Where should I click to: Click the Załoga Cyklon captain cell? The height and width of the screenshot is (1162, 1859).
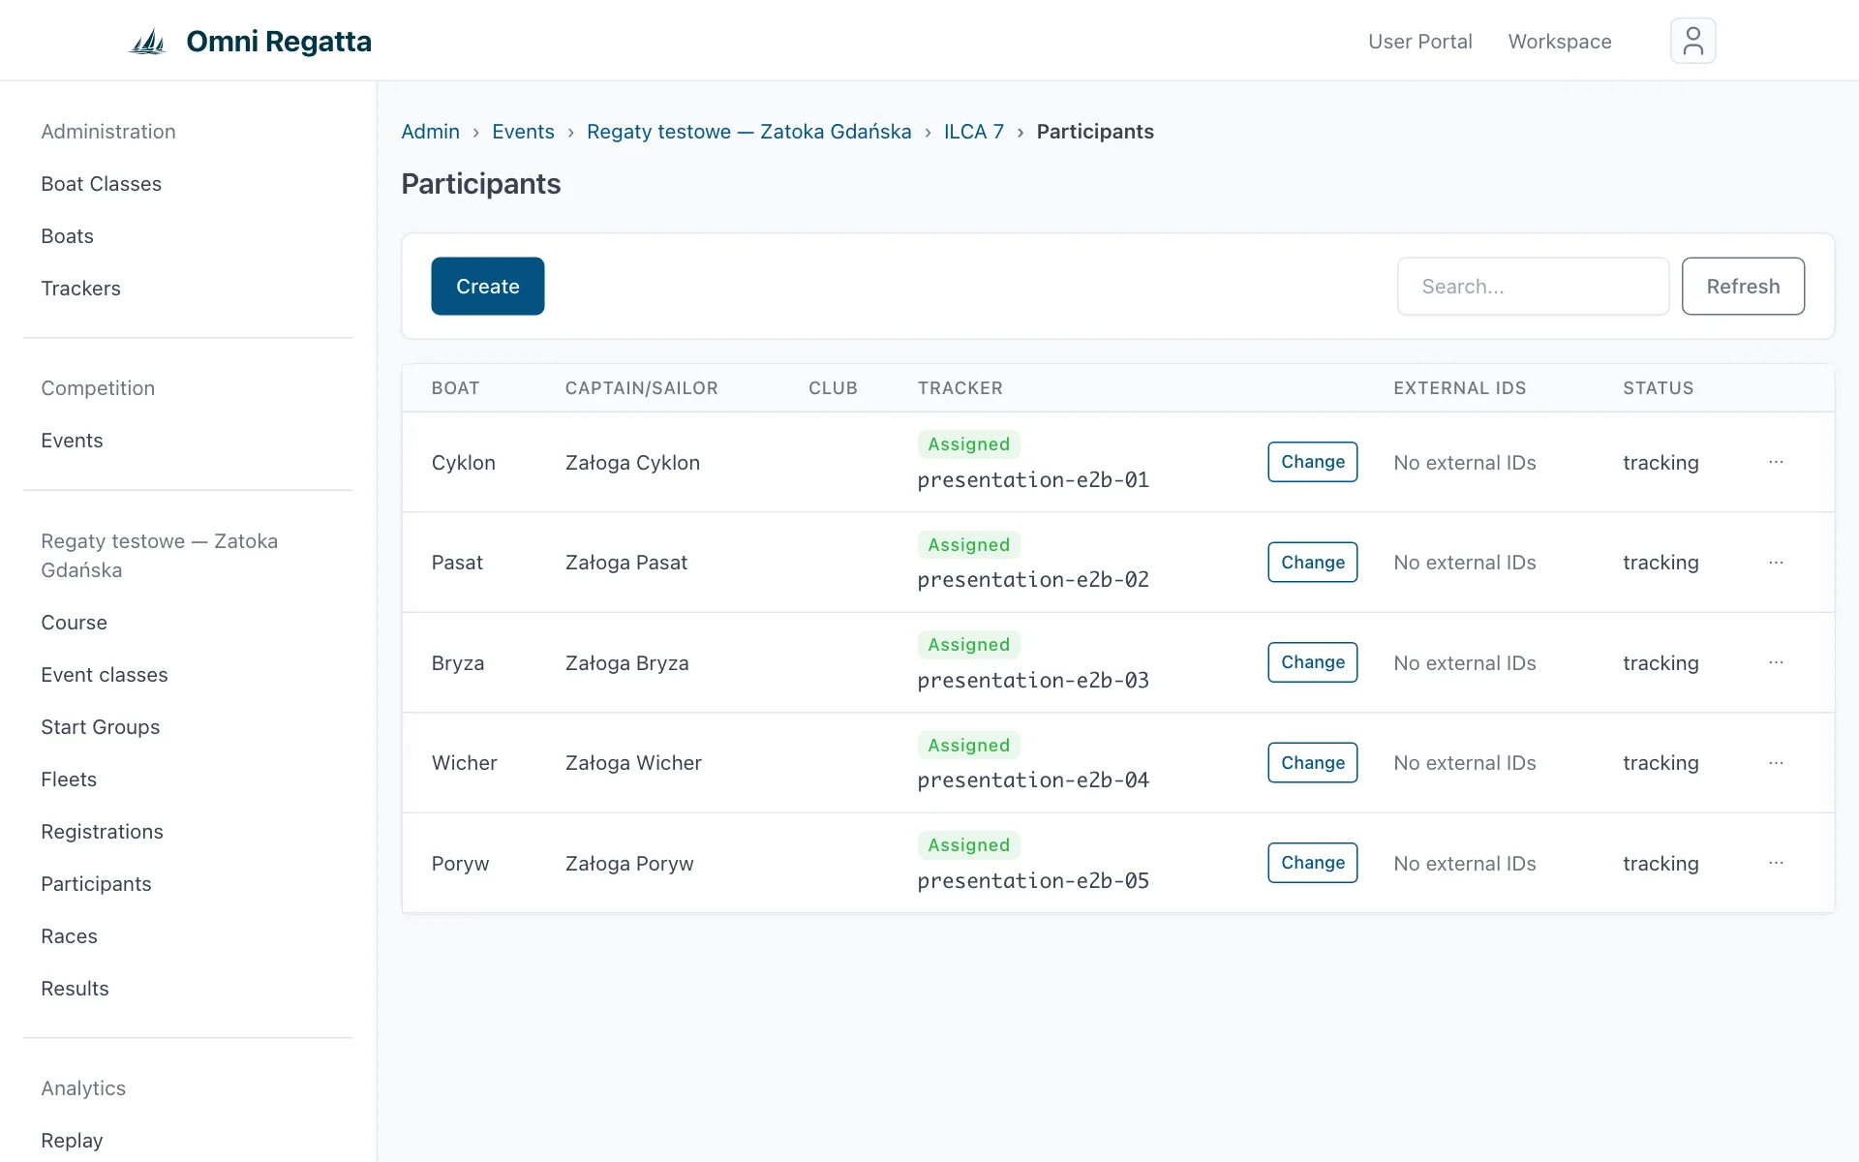633,463
